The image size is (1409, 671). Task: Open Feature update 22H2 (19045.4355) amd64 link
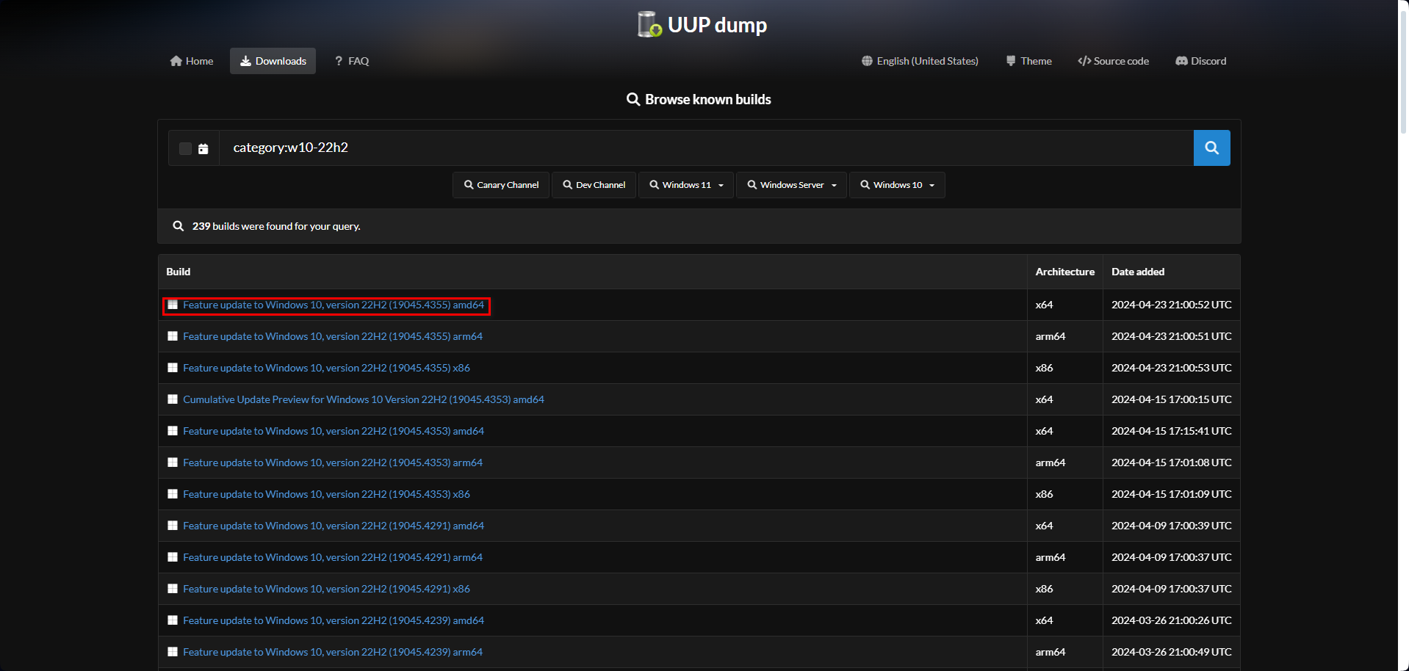pyautogui.click(x=334, y=305)
